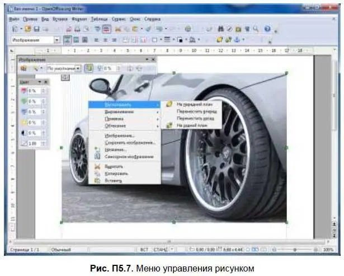Open the Таблица menu
This screenshot has height=276, width=344.
coord(99,19)
